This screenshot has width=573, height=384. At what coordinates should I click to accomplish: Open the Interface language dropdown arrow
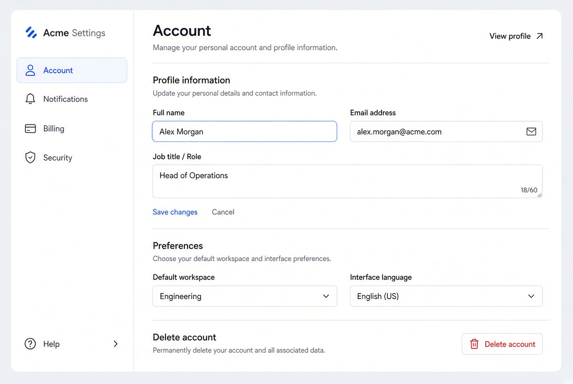click(x=531, y=296)
